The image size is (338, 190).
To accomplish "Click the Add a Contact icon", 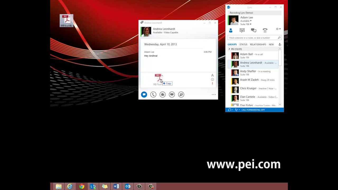I will point(280,44).
